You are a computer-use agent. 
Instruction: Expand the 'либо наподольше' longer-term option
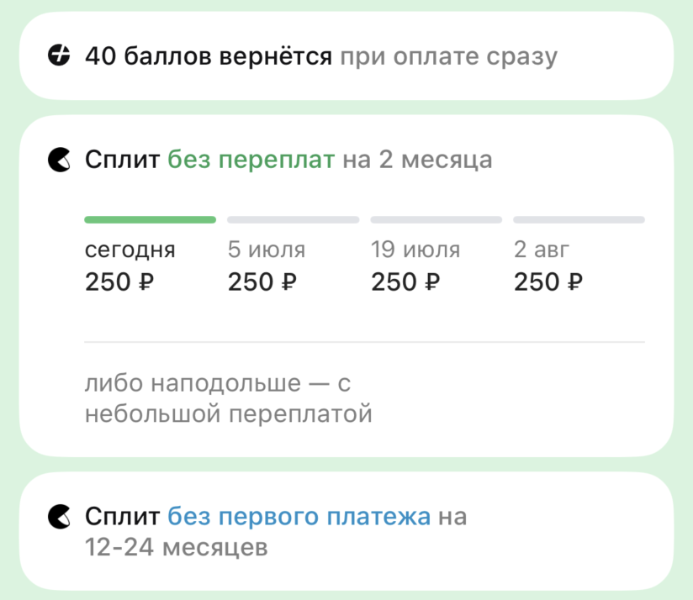(x=228, y=398)
